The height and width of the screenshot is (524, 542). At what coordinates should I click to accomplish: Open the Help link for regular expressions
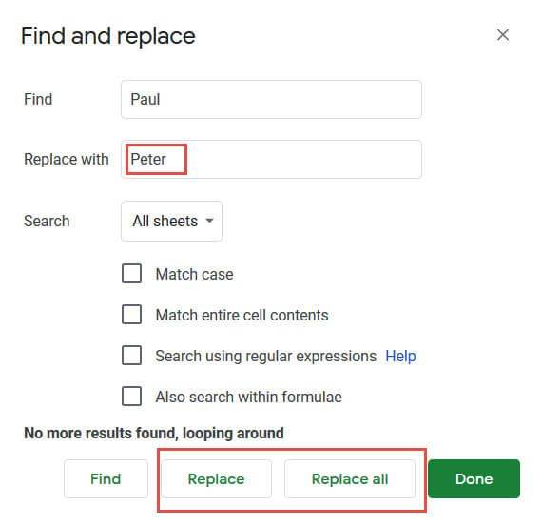(x=400, y=356)
